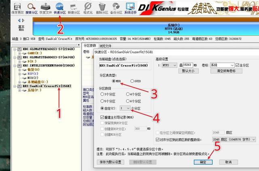This screenshot has height=171, width=259.
Task: Expand the 本地磁盘(C:) tree node
Action: coord(19,82)
